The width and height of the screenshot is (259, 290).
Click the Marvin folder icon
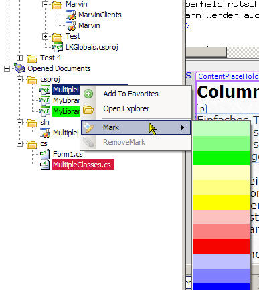pyautogui.click(x=57, y=5)
